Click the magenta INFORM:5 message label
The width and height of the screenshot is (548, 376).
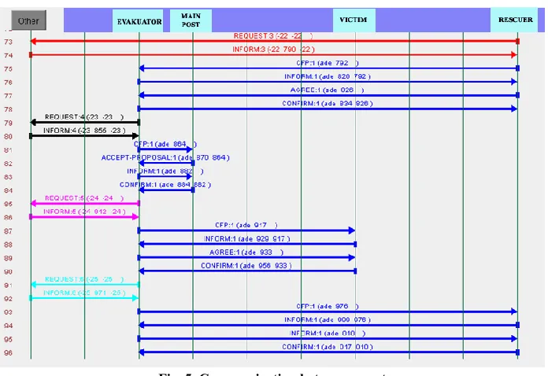(84, 212)
